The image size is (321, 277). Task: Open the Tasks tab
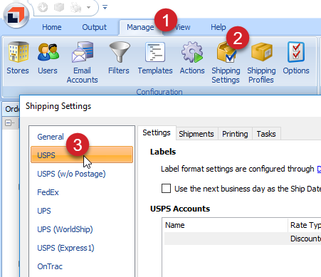(x=266, y=134)
